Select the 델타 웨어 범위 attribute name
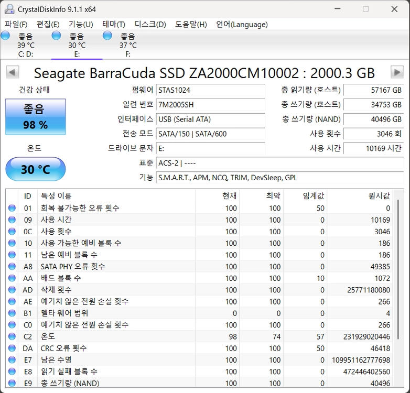 64,313
